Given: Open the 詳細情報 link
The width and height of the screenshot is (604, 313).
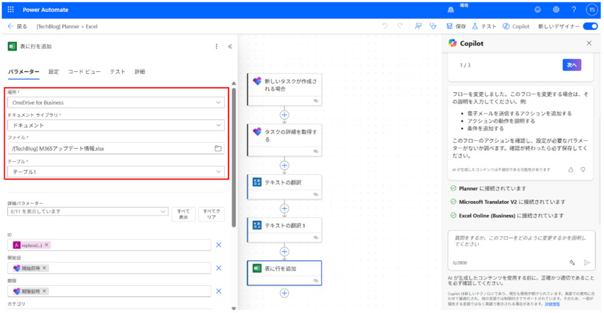Looking at the screenshot, I should pos(551,304).
